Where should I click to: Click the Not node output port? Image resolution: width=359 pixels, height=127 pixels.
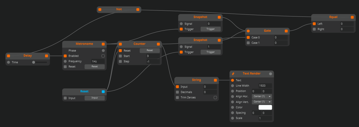pyautogui.click(x=138, y=9)
